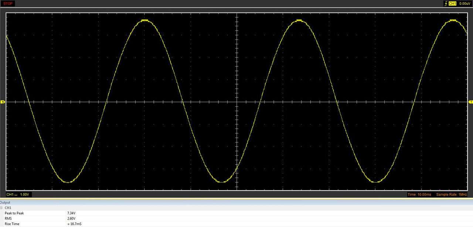This screenshot has height=227, width=473.
Task: Select the CH1 trigger source label
Action: pyautogui.click(x=453, y=4)
